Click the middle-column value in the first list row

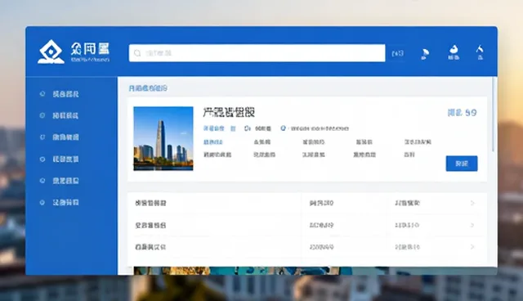tap(321, 203)
